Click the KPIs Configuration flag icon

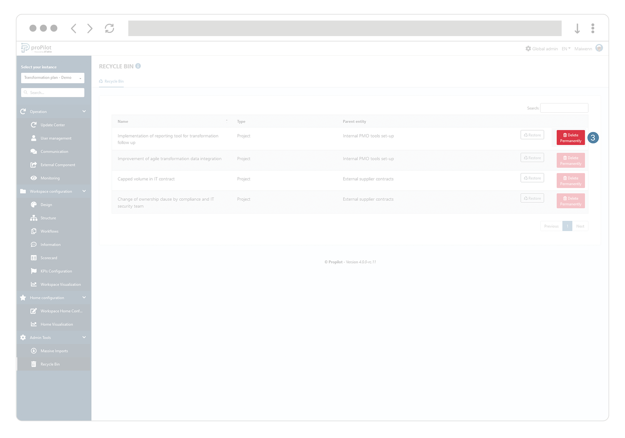tap(34, 271)
